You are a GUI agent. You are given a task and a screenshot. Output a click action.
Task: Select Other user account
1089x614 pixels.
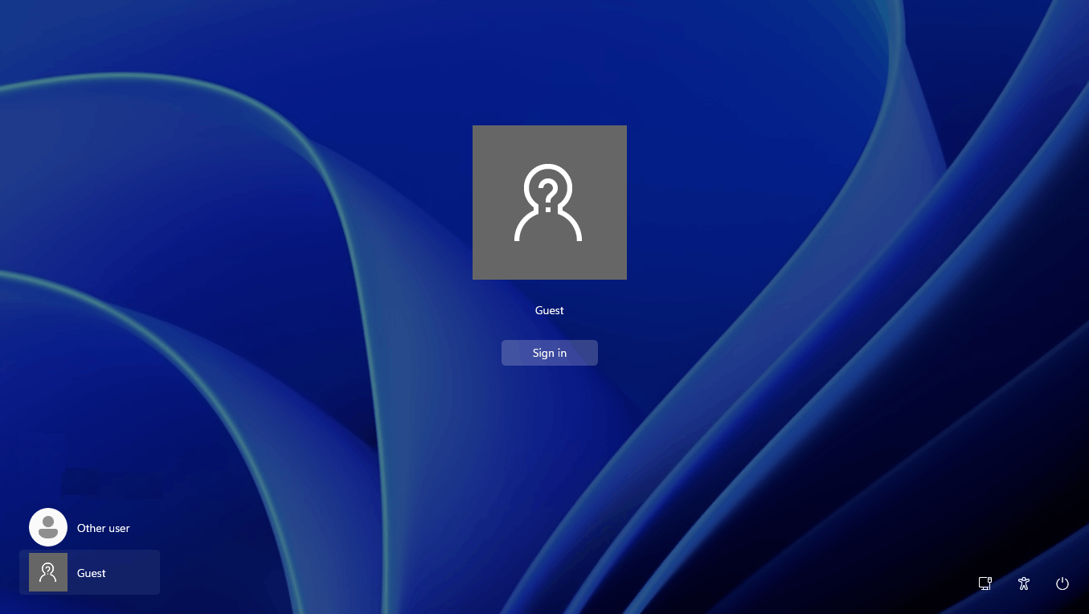[x=89, y=527]
